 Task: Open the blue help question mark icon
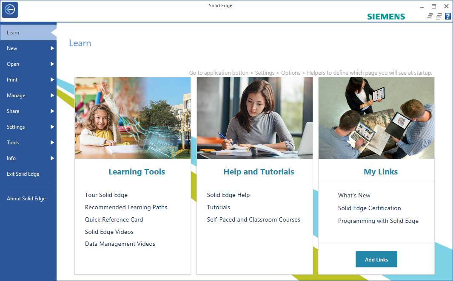tap(447, 17)
